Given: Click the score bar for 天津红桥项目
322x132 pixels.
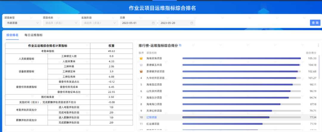Looking at the screenshot, I should pyautogui.click(x=227, y=111).
